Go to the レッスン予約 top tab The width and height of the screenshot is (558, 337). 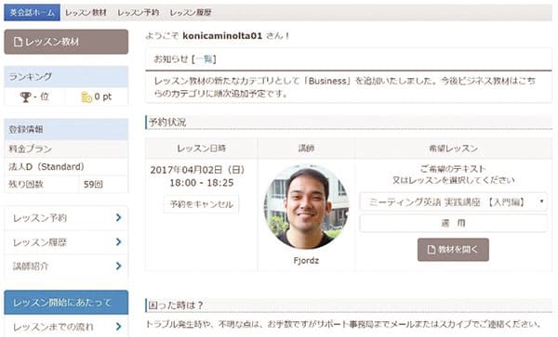point(138,12)
